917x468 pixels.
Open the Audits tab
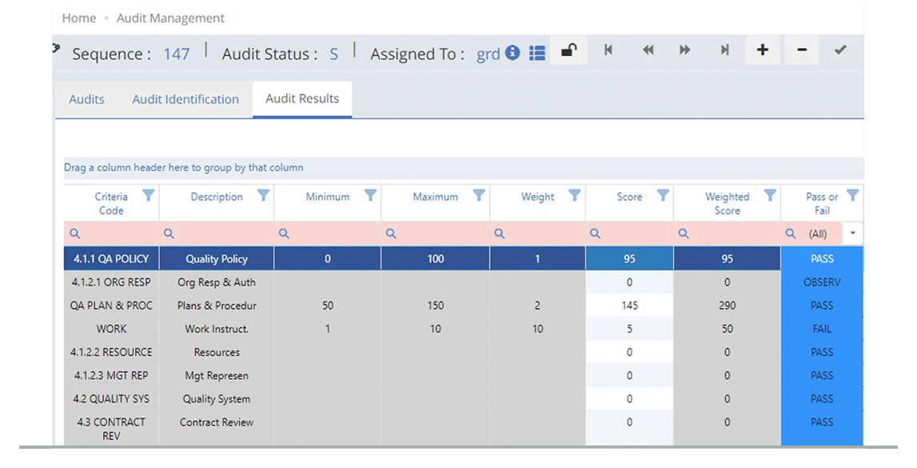coord(86,98)
